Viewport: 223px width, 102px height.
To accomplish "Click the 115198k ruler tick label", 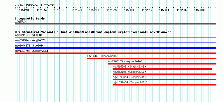I will coord(94,10).
